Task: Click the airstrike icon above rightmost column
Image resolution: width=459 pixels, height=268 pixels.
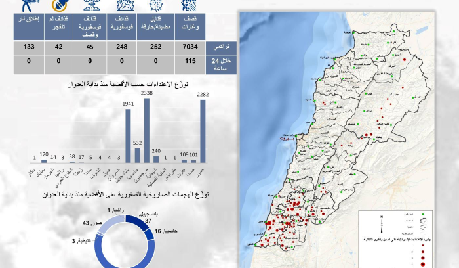Action: point(189,5)
